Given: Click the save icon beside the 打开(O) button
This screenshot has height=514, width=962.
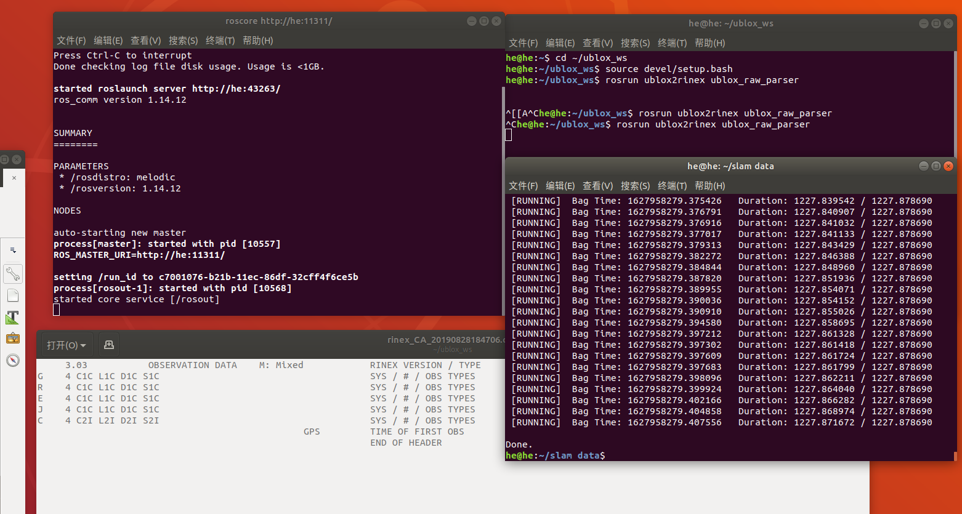Looking at the screenshot, I should (108, 345).
